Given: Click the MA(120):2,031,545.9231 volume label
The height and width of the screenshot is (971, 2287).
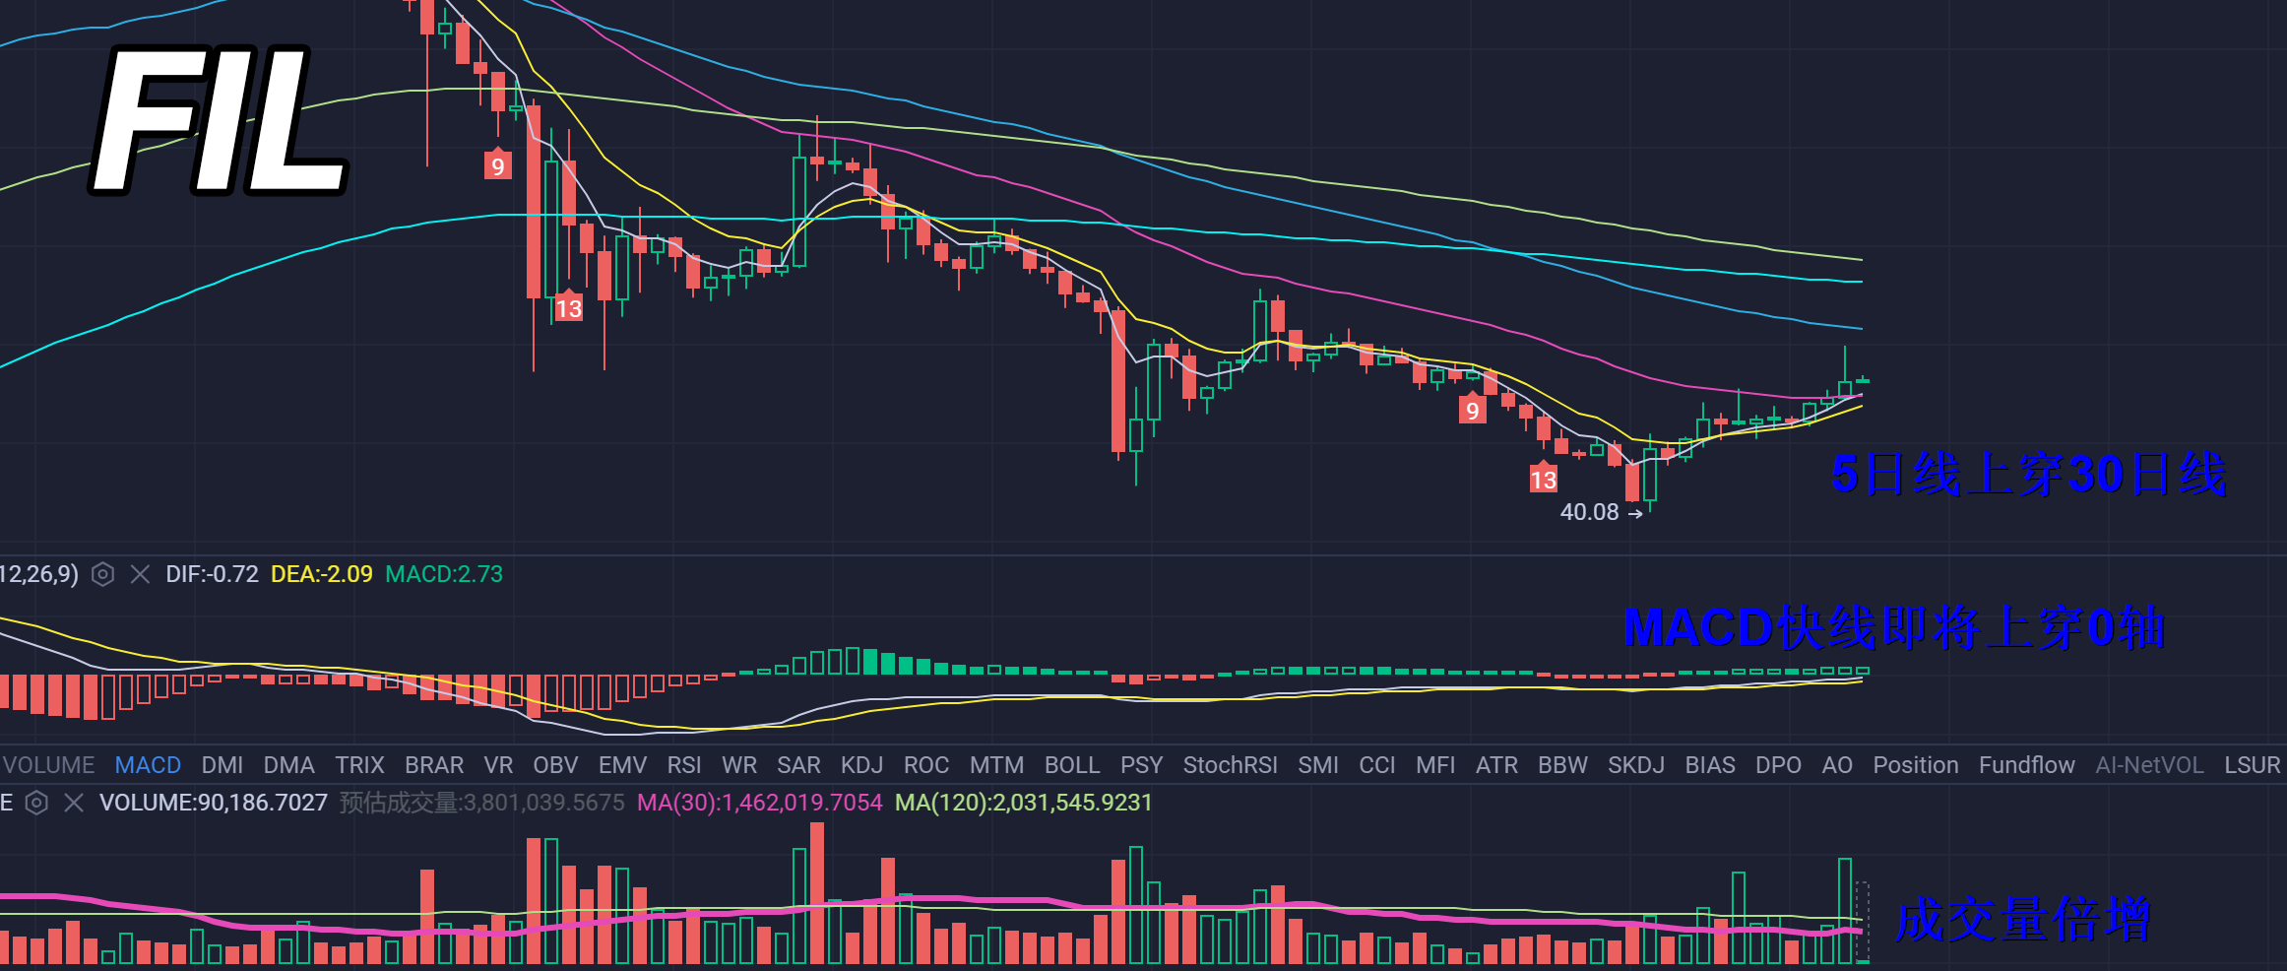Looking at the screenshot, I should point(1023,803).
